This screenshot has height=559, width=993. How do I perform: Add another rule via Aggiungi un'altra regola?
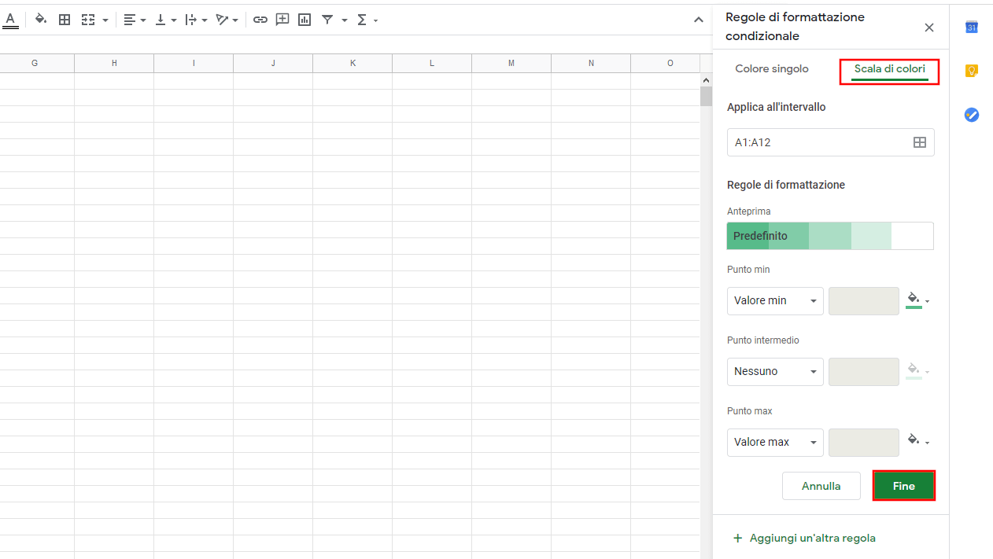804,538
